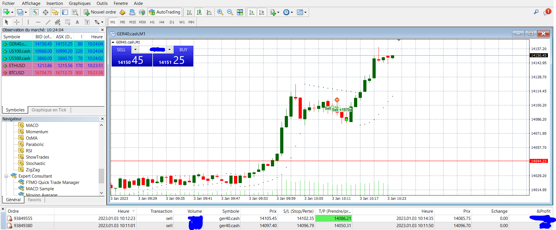The image size is (556, 230).
Task: Select the H1 timeframe
Action: point(152,22)
